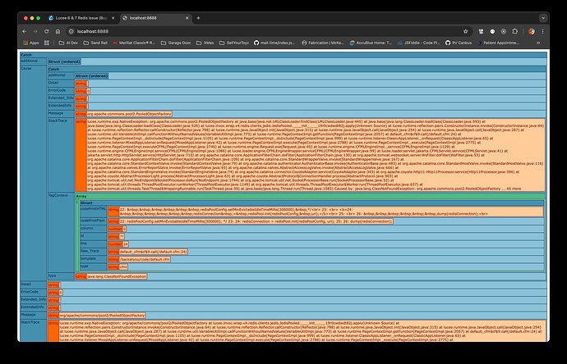Click the first extension icon after the star
This screenshot has height=364, width=567.
point(481,31)
